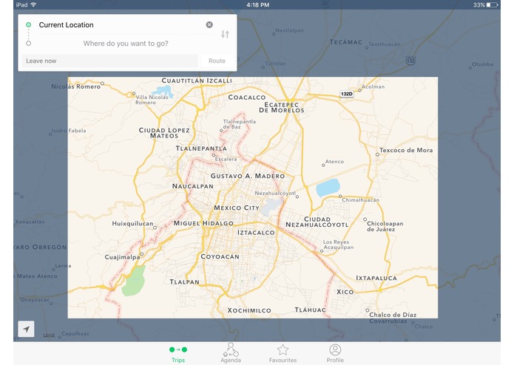This screenshot has width=514, height=365.
Task: Tap the Cuajimalpa label on map
Action: (x=122, y=257)
